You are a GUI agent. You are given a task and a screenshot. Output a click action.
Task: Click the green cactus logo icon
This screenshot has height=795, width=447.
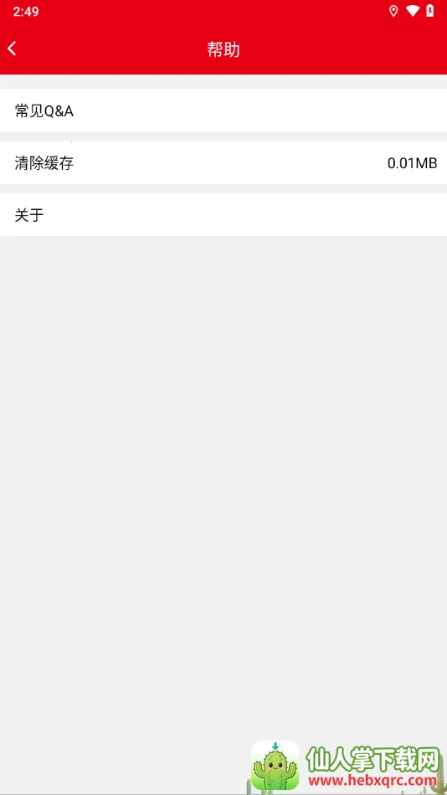point(275,766)
